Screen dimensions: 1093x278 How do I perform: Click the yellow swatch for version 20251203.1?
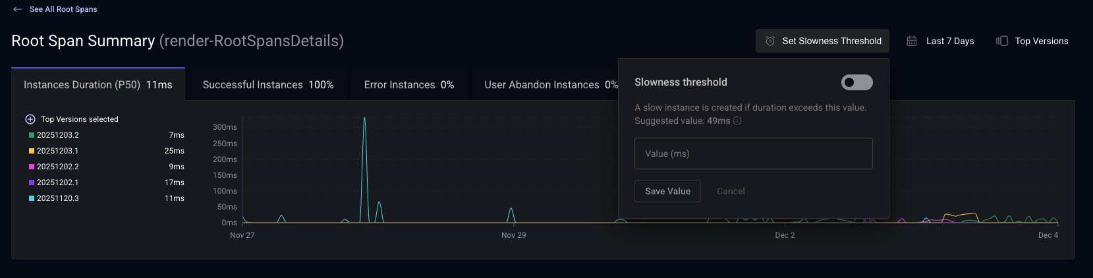[32, 151]
